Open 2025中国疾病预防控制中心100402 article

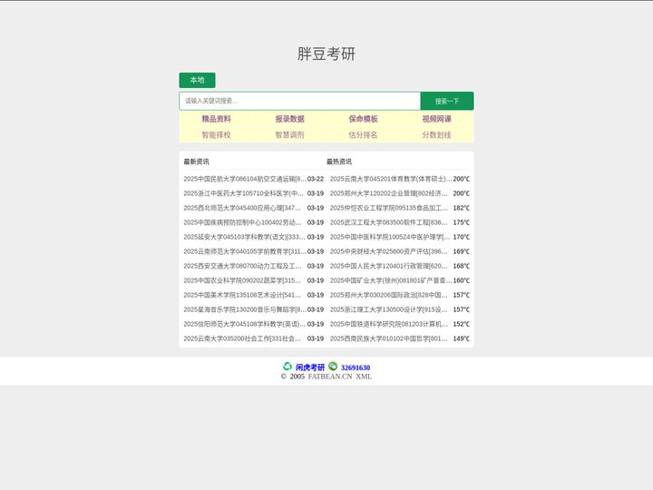(242, 222)
